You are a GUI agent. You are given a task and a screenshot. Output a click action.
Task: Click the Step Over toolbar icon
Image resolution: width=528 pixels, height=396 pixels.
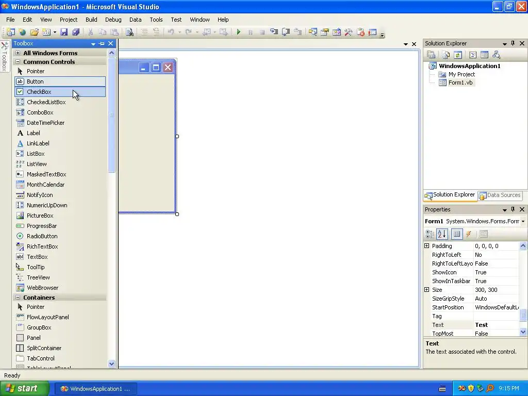click(286, 32)
